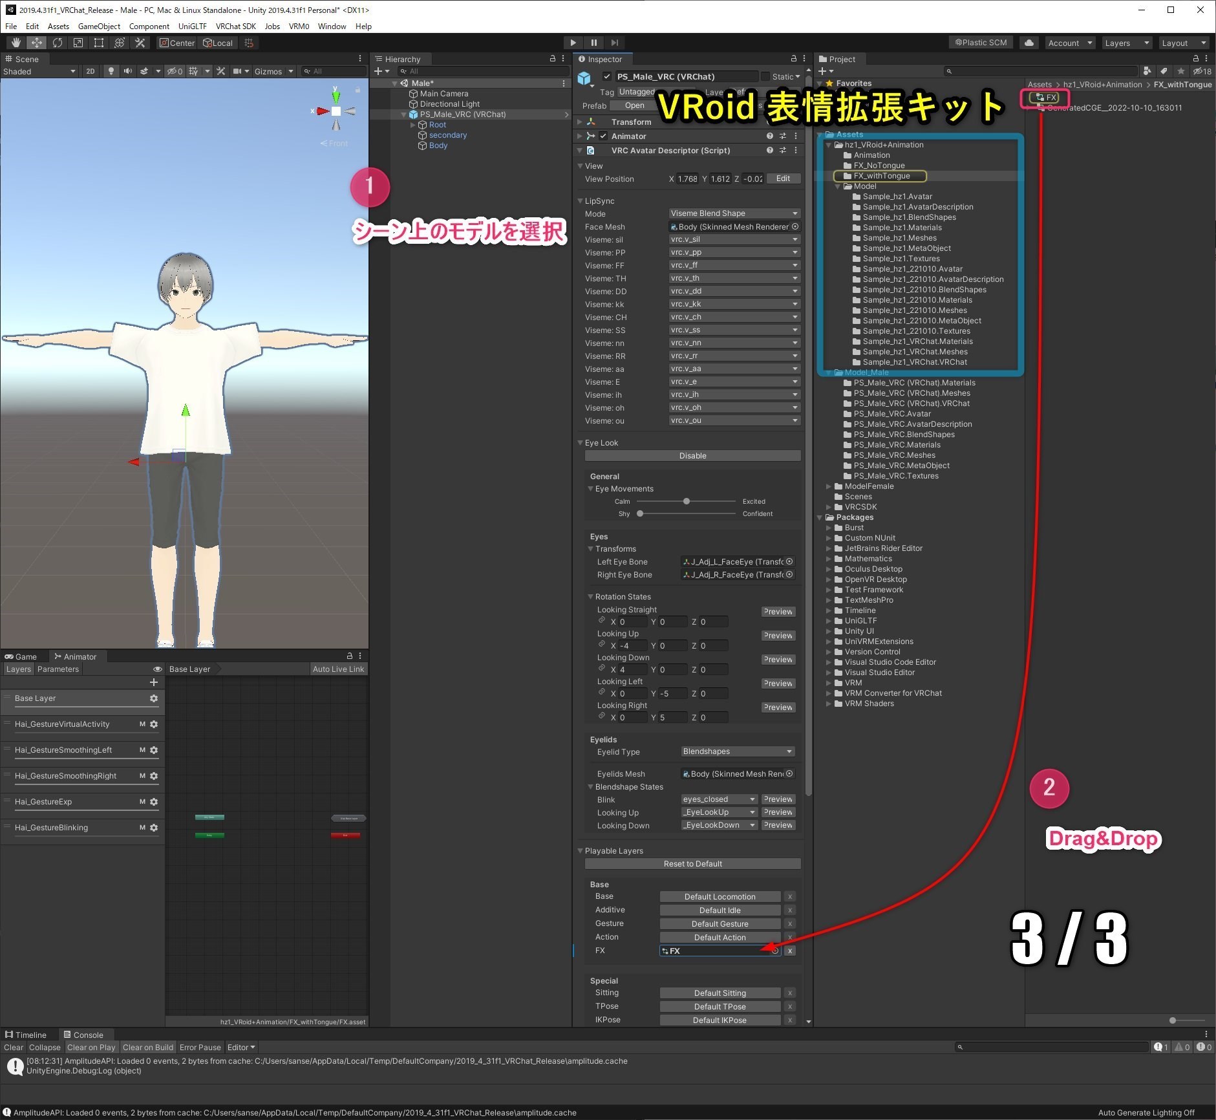Enable Error Pause in the Console
1216x1120 pixels.
(x=200, y=1047)
